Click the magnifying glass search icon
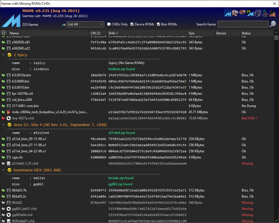279x223 pixels. point(273,24)
